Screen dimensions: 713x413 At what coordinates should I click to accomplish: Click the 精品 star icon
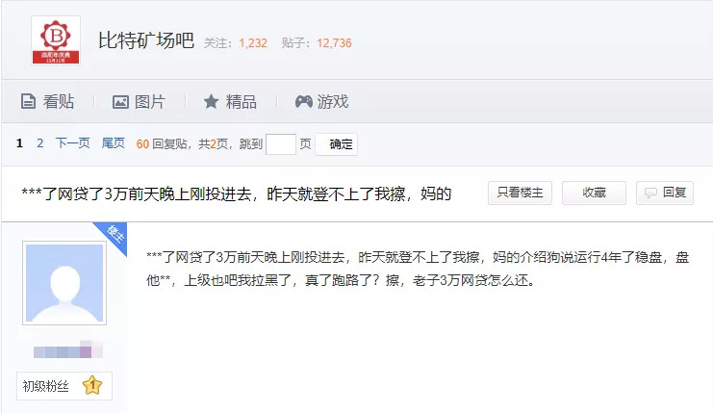pyautogui.click(x=211, y=101)
